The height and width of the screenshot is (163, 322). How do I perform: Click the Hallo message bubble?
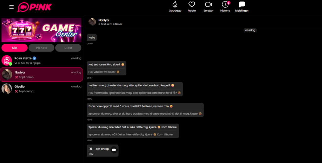click(x=92, y=38)
